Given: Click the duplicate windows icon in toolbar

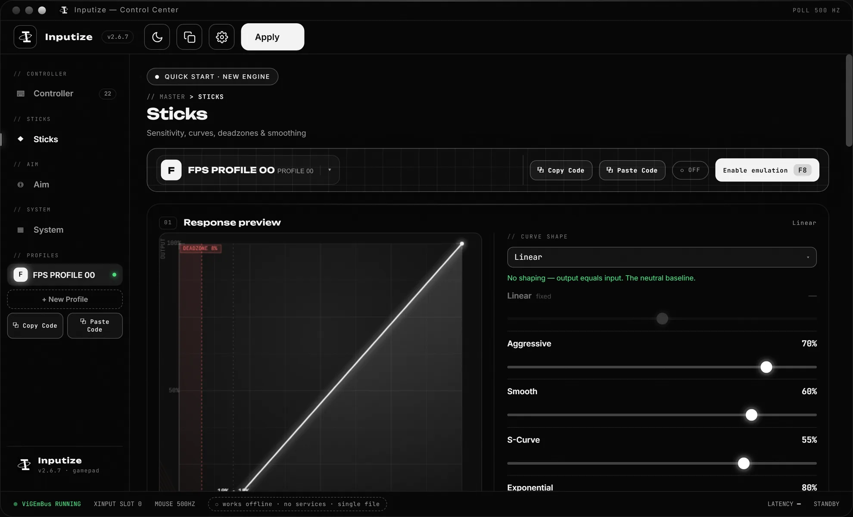Looking at the screenshot, I should (189, 37).
